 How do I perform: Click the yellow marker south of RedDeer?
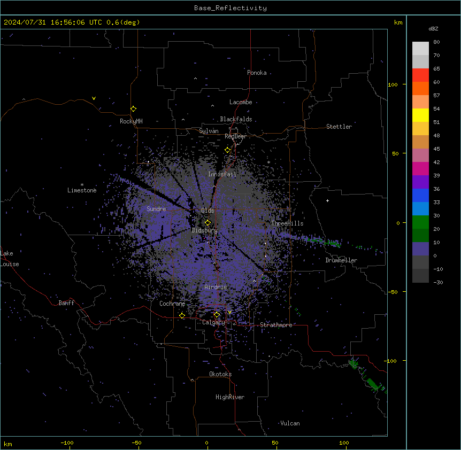click(227, 150)
